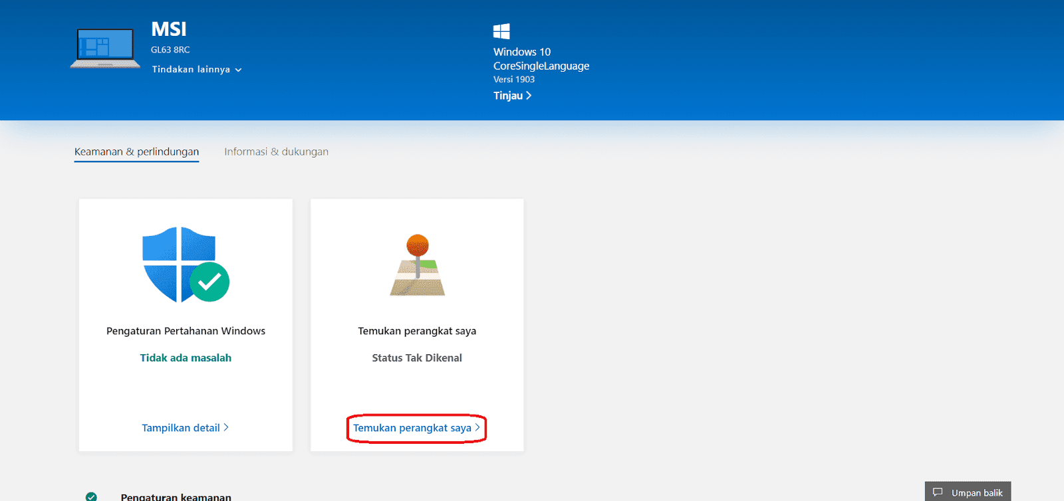Expand the Tindakan lainnya dropdown
The width and height of the screenshot is (1064, 501).
tap(197, 69)
